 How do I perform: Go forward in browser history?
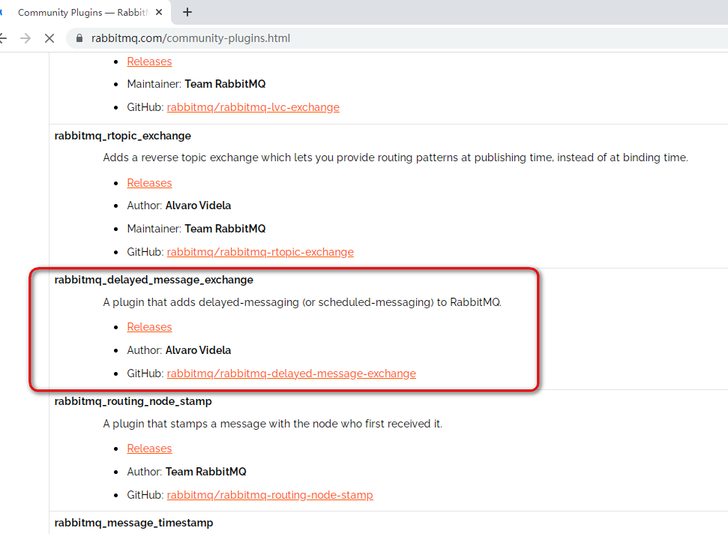25,38
